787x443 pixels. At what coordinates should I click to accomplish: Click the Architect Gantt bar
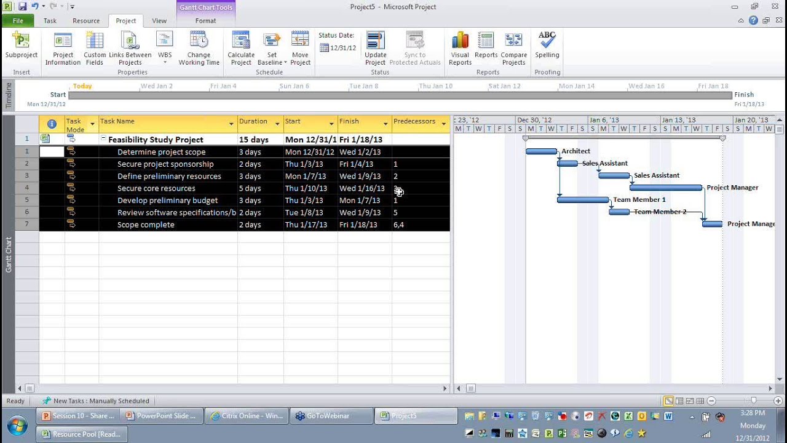[x=542, y=151]
